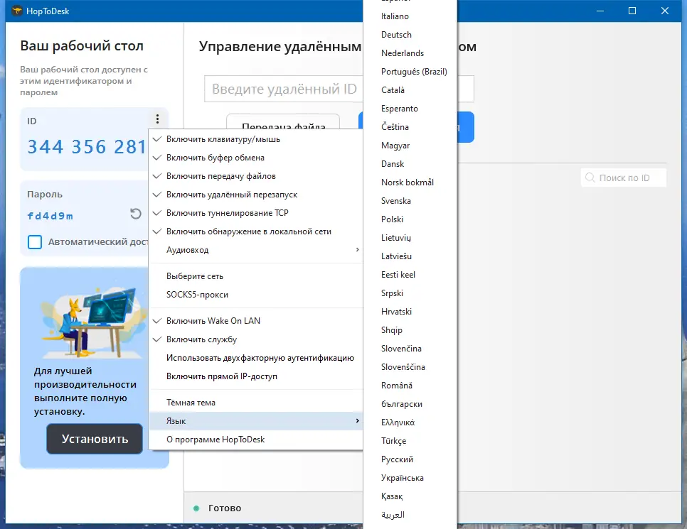This screenshot has height=529, width=687.
Task: Refresh the password with the circular arrow icon
Action: click(136, 214)
